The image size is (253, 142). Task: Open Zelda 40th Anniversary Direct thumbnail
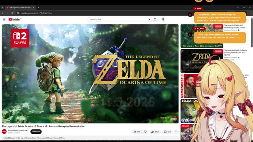pyautogui.click(x=202, y=36)
